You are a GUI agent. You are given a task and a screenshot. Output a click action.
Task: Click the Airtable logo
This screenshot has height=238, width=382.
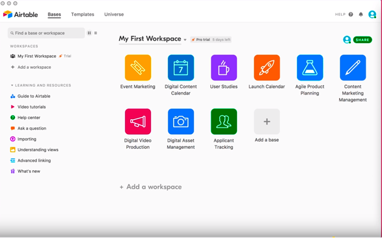pos(20,14)
